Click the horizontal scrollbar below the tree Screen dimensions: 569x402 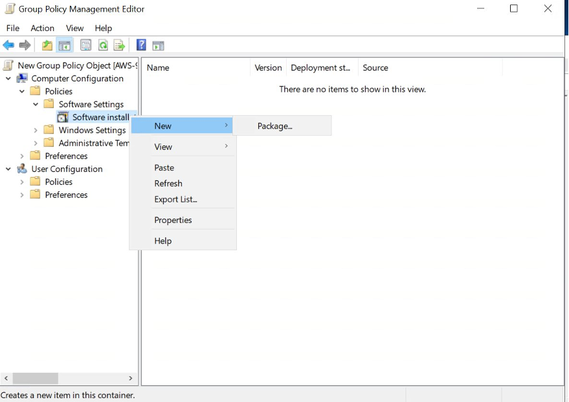point(36,378)
